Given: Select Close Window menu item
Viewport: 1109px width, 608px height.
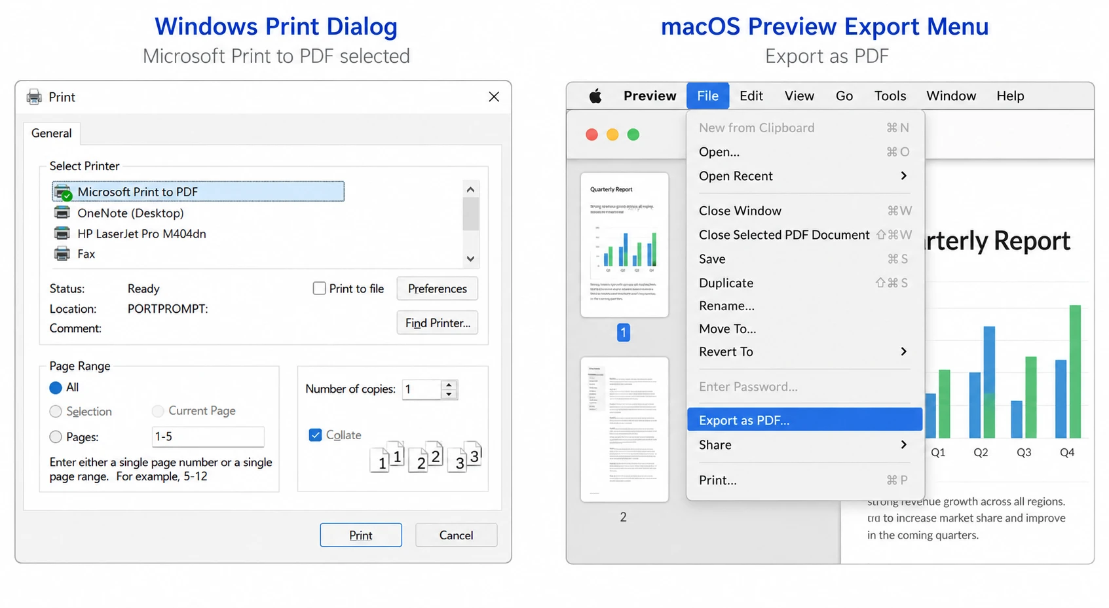Looking at the screenshot, I should [805, 211].
